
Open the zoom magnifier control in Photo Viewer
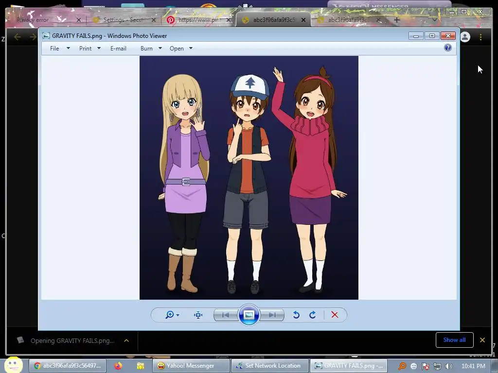pos(170,315)
